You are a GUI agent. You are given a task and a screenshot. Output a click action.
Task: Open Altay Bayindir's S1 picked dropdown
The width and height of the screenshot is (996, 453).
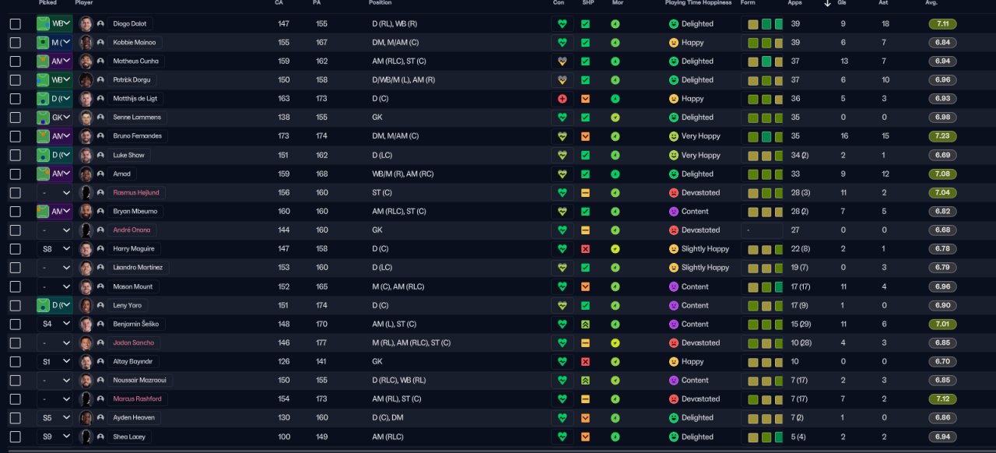(54, 362)
